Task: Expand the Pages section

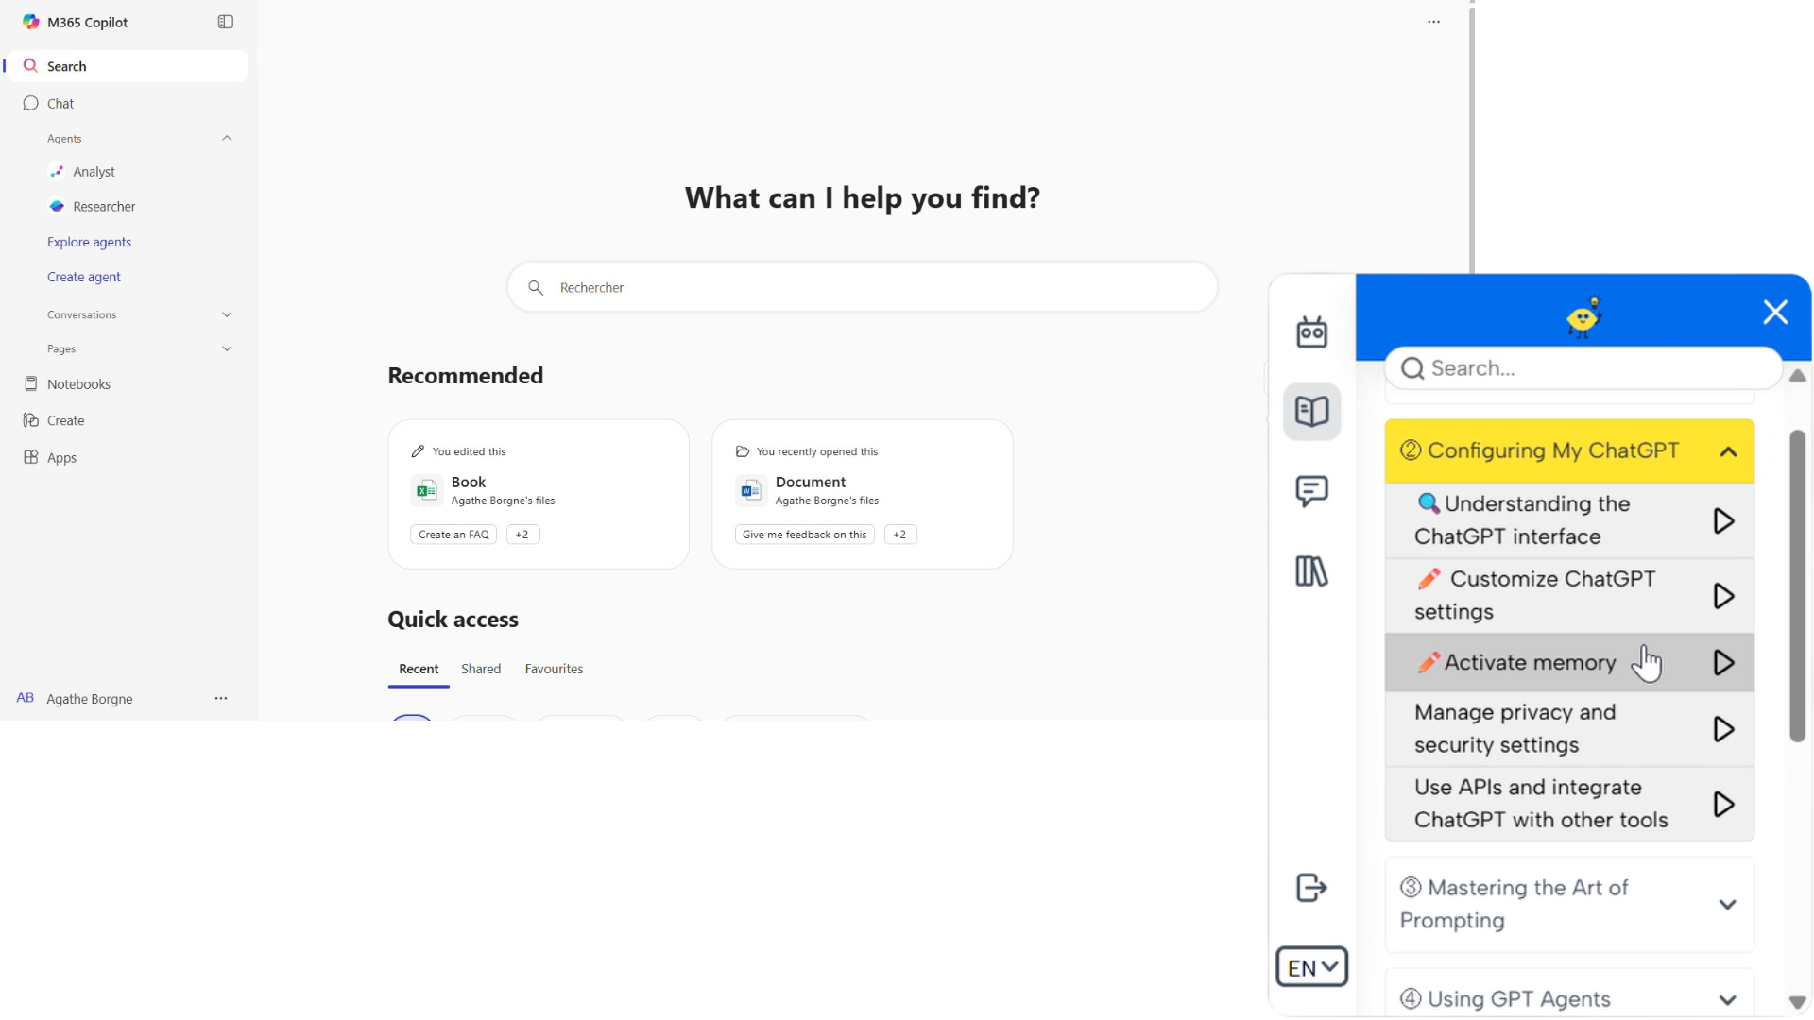Action: 227,348
